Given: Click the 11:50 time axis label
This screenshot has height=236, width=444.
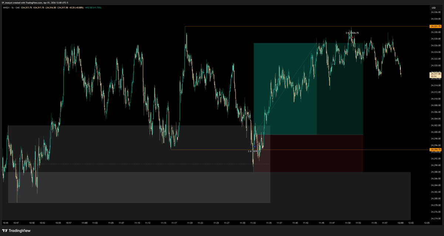Looking at the screenshot, I should click(348, 223).
